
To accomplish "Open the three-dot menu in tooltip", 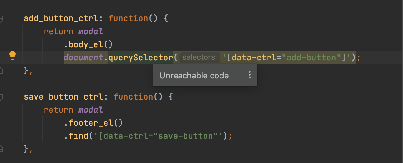I will (249, 75).
